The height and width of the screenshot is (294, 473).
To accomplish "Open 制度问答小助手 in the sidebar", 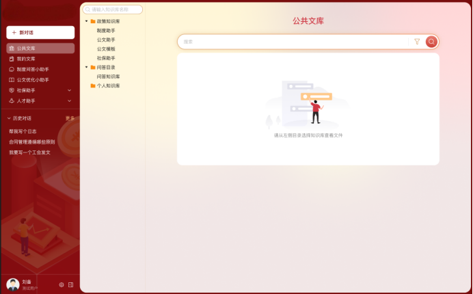I will coord(33,69).
